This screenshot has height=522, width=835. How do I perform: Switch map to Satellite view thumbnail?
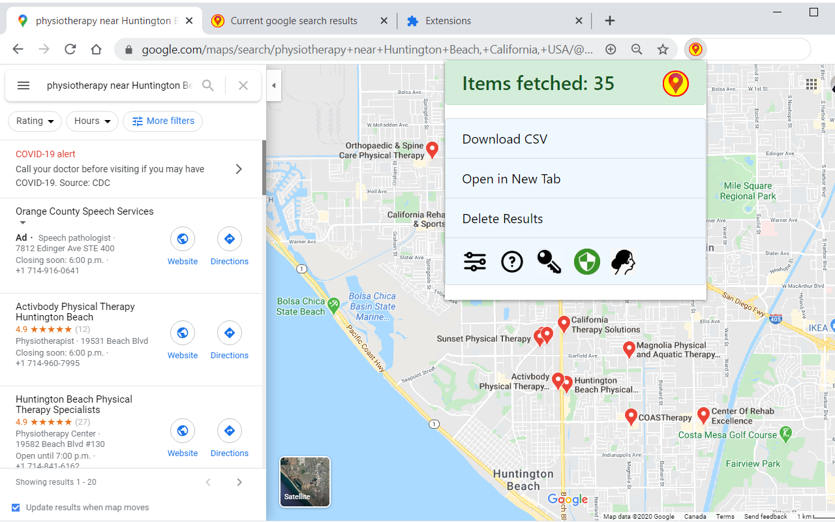coord(305,482)
